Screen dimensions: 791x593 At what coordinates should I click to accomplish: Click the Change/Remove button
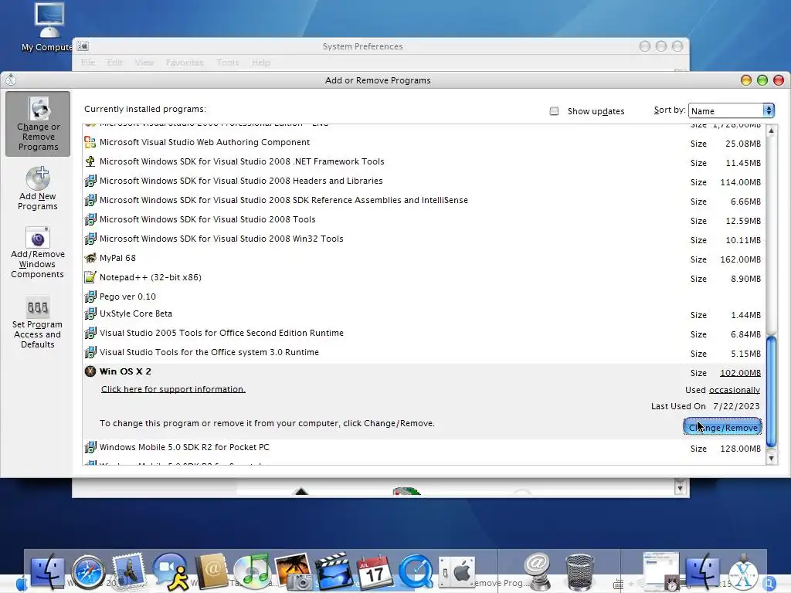pyautogui.click(x=722, y=427)
